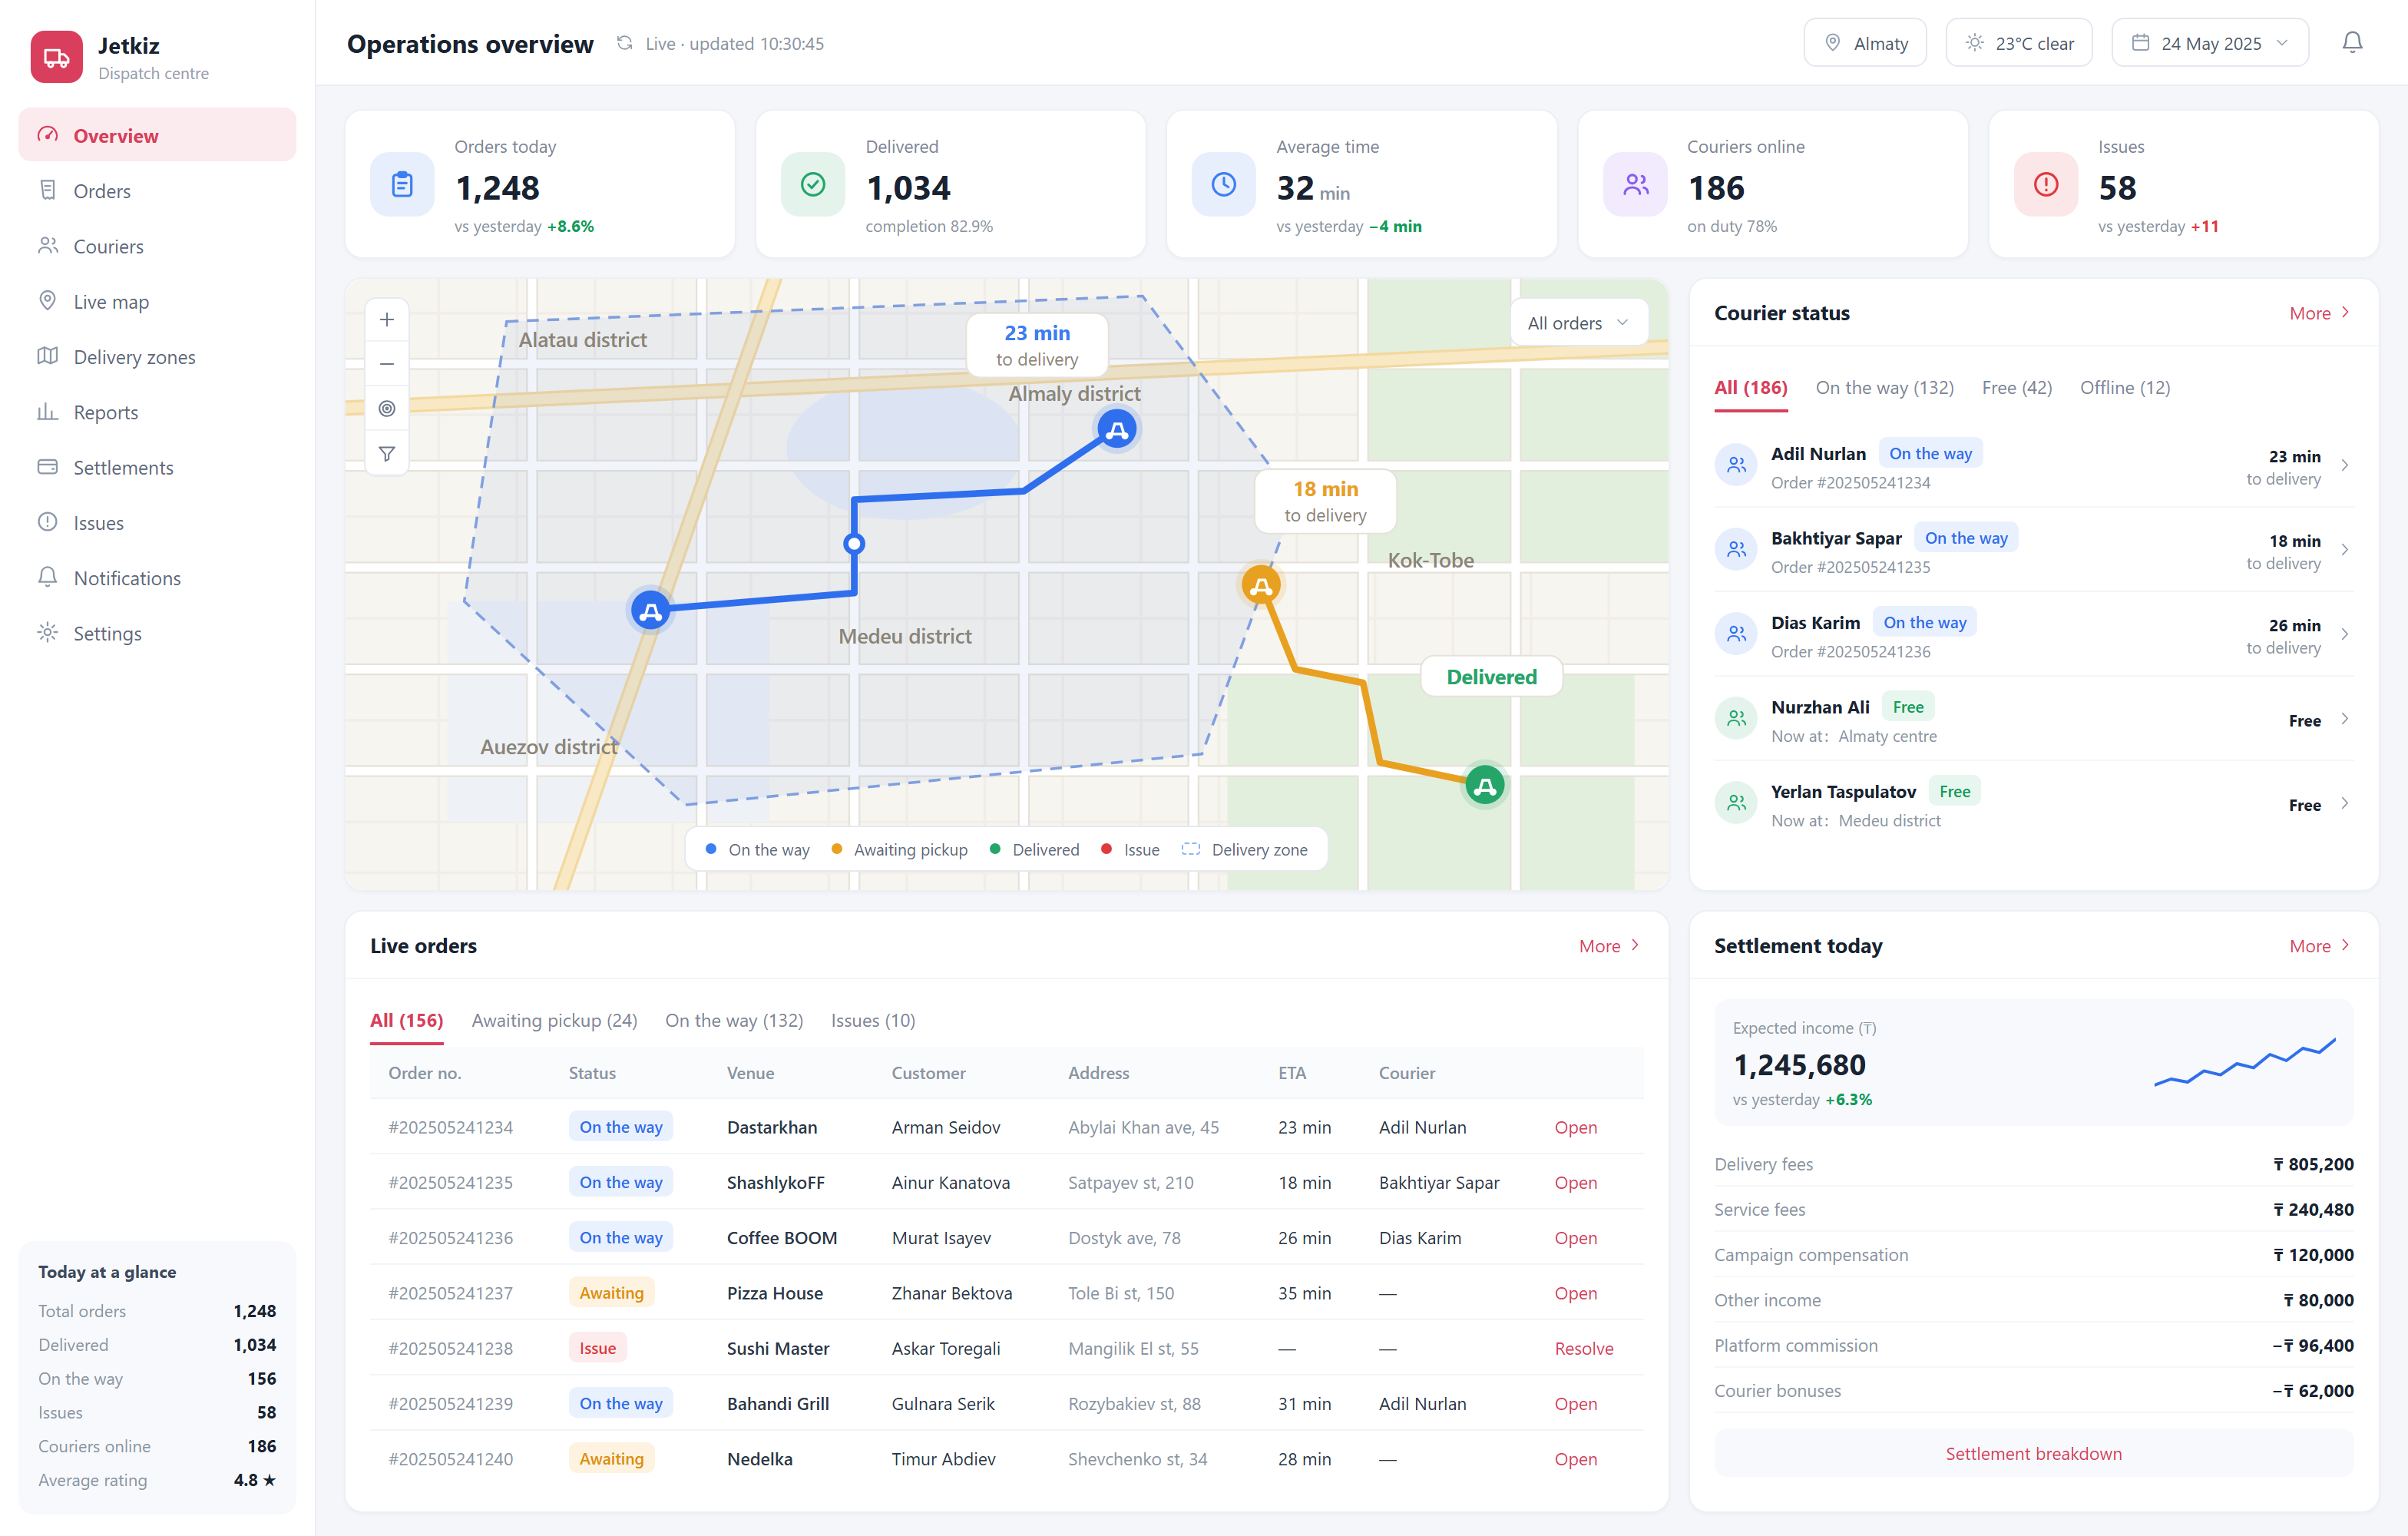2408x1536 pixels.
Task: Toggle On the way legend filter
Action: pyautogui.click(x=757, y=850)
